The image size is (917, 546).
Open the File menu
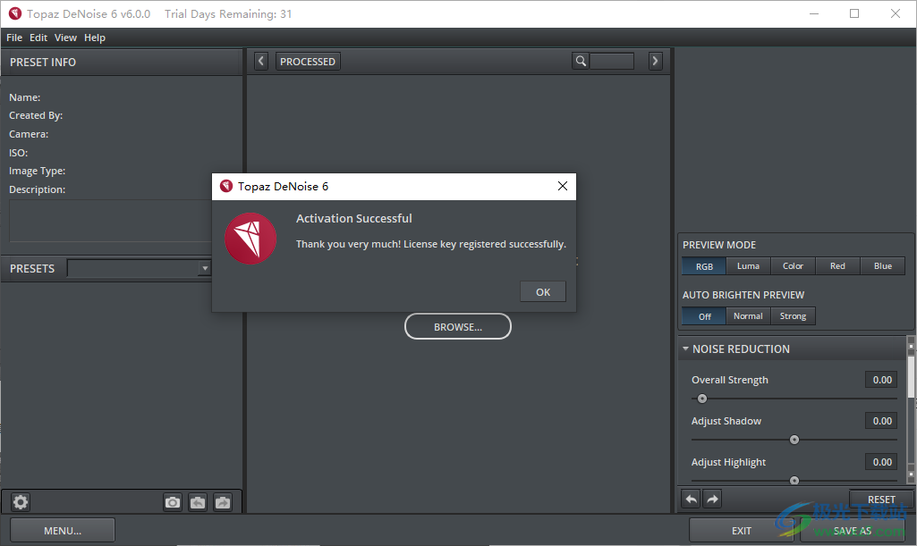pos(14,38)
